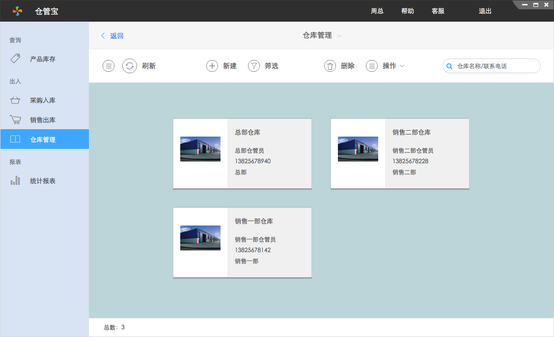Expand the 仓库管理 title dropdown arrow
This screenshot has width=554, height=337.
(x=339, y=36)
